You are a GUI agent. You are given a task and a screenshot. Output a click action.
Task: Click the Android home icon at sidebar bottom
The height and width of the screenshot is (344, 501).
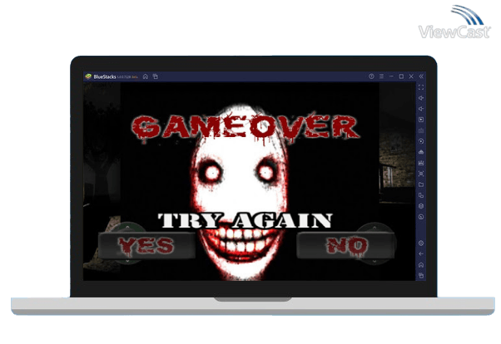pos(421,265)
